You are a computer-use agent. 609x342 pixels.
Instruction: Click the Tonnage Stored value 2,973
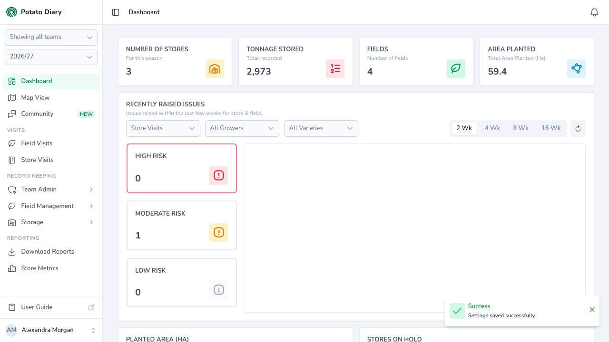click(259, 72)
